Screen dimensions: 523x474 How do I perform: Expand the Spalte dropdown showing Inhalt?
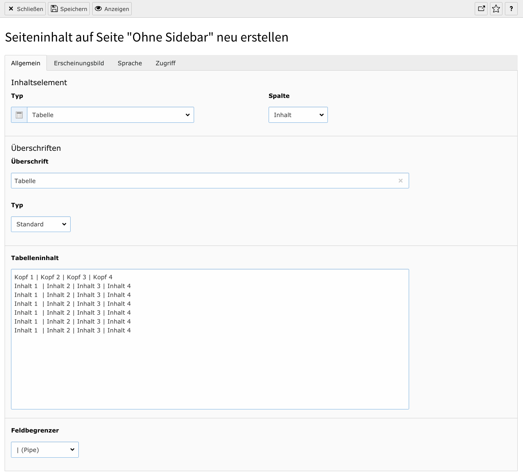click(298, 115)
